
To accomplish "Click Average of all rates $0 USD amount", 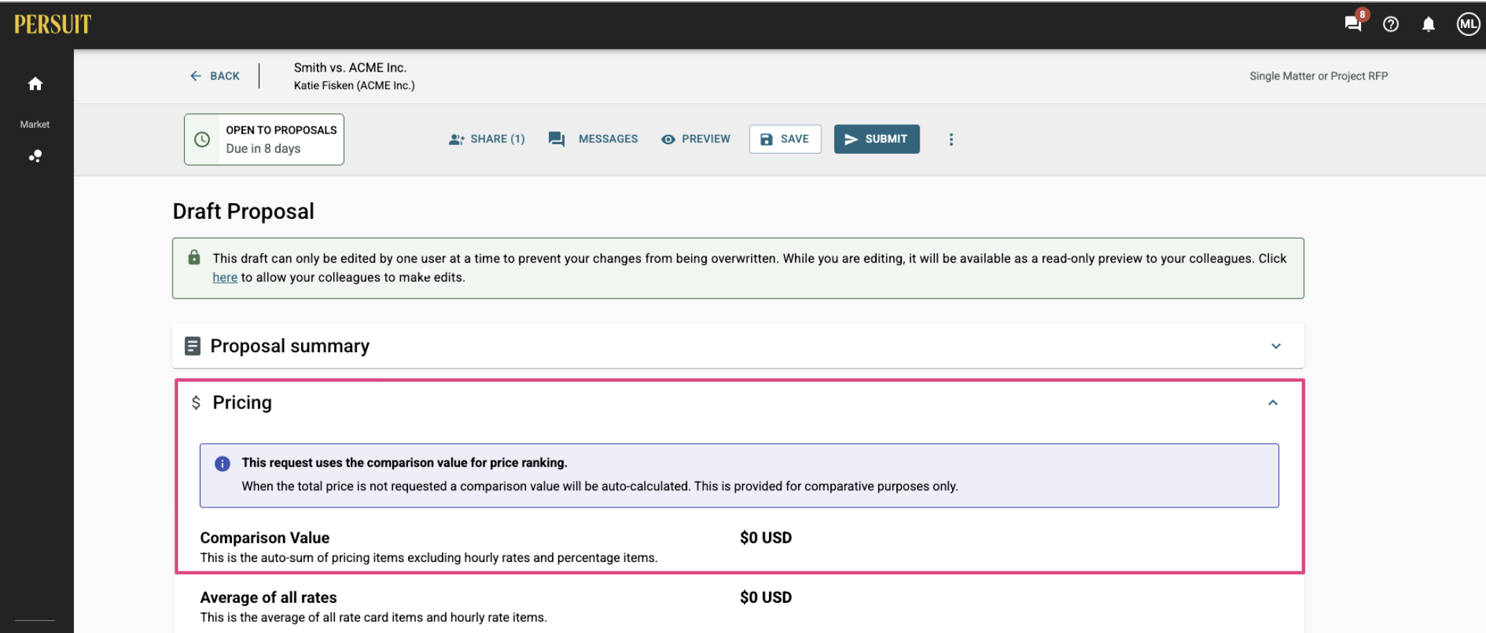I will coord(766,597).
